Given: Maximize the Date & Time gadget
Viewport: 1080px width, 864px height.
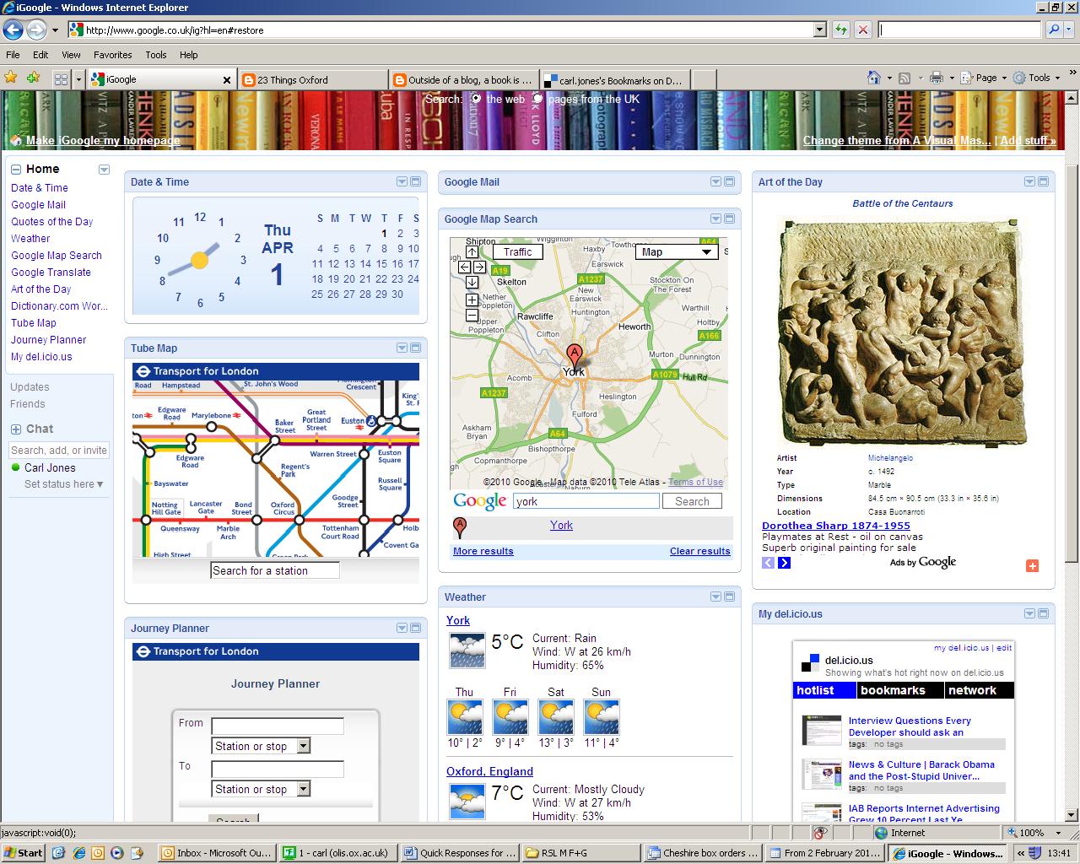Looking at the screenshot, I should tap(415, 181).
